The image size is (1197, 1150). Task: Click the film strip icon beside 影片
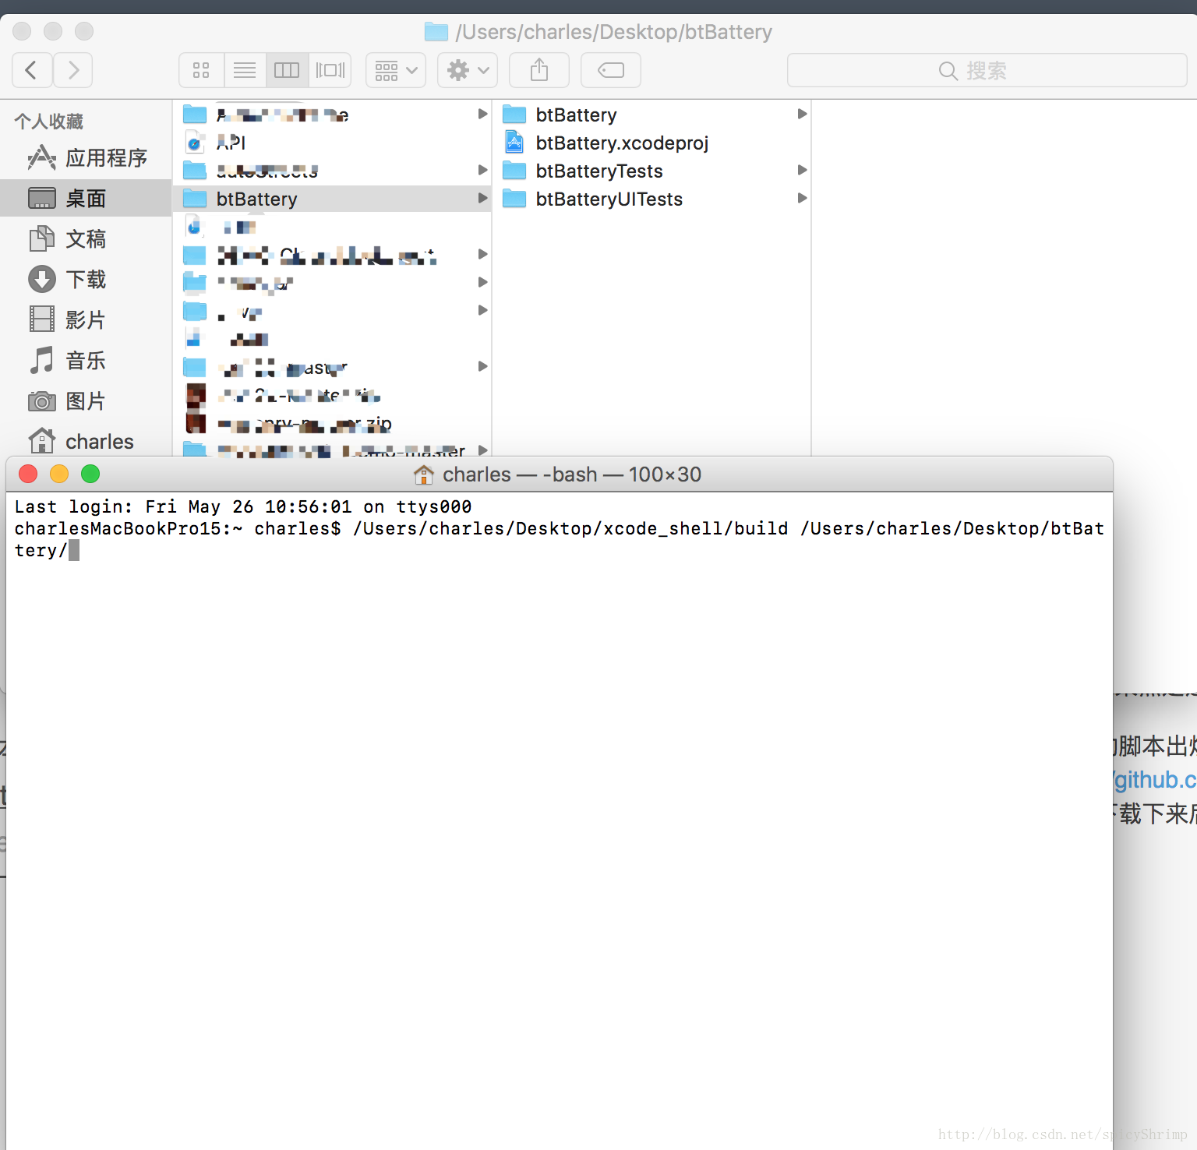point(42,320)
